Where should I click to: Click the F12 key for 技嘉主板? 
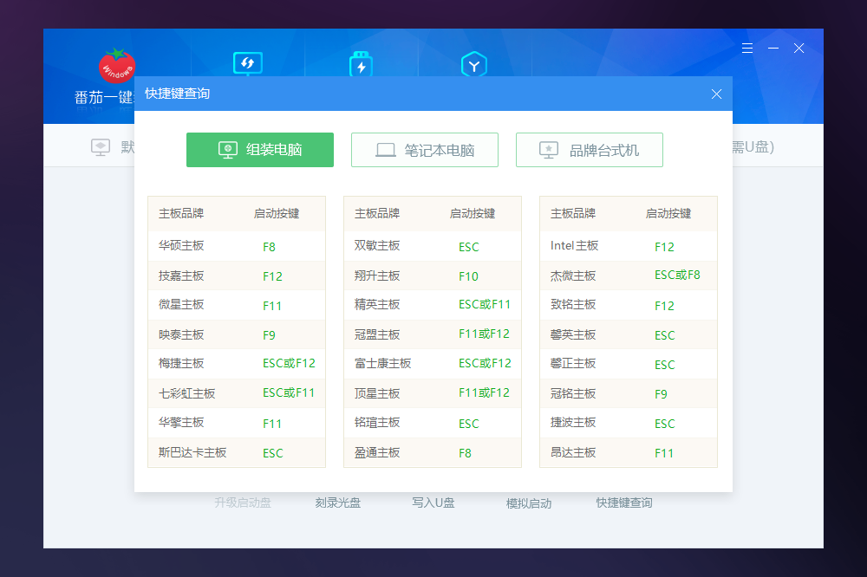[x=272, y=276]
